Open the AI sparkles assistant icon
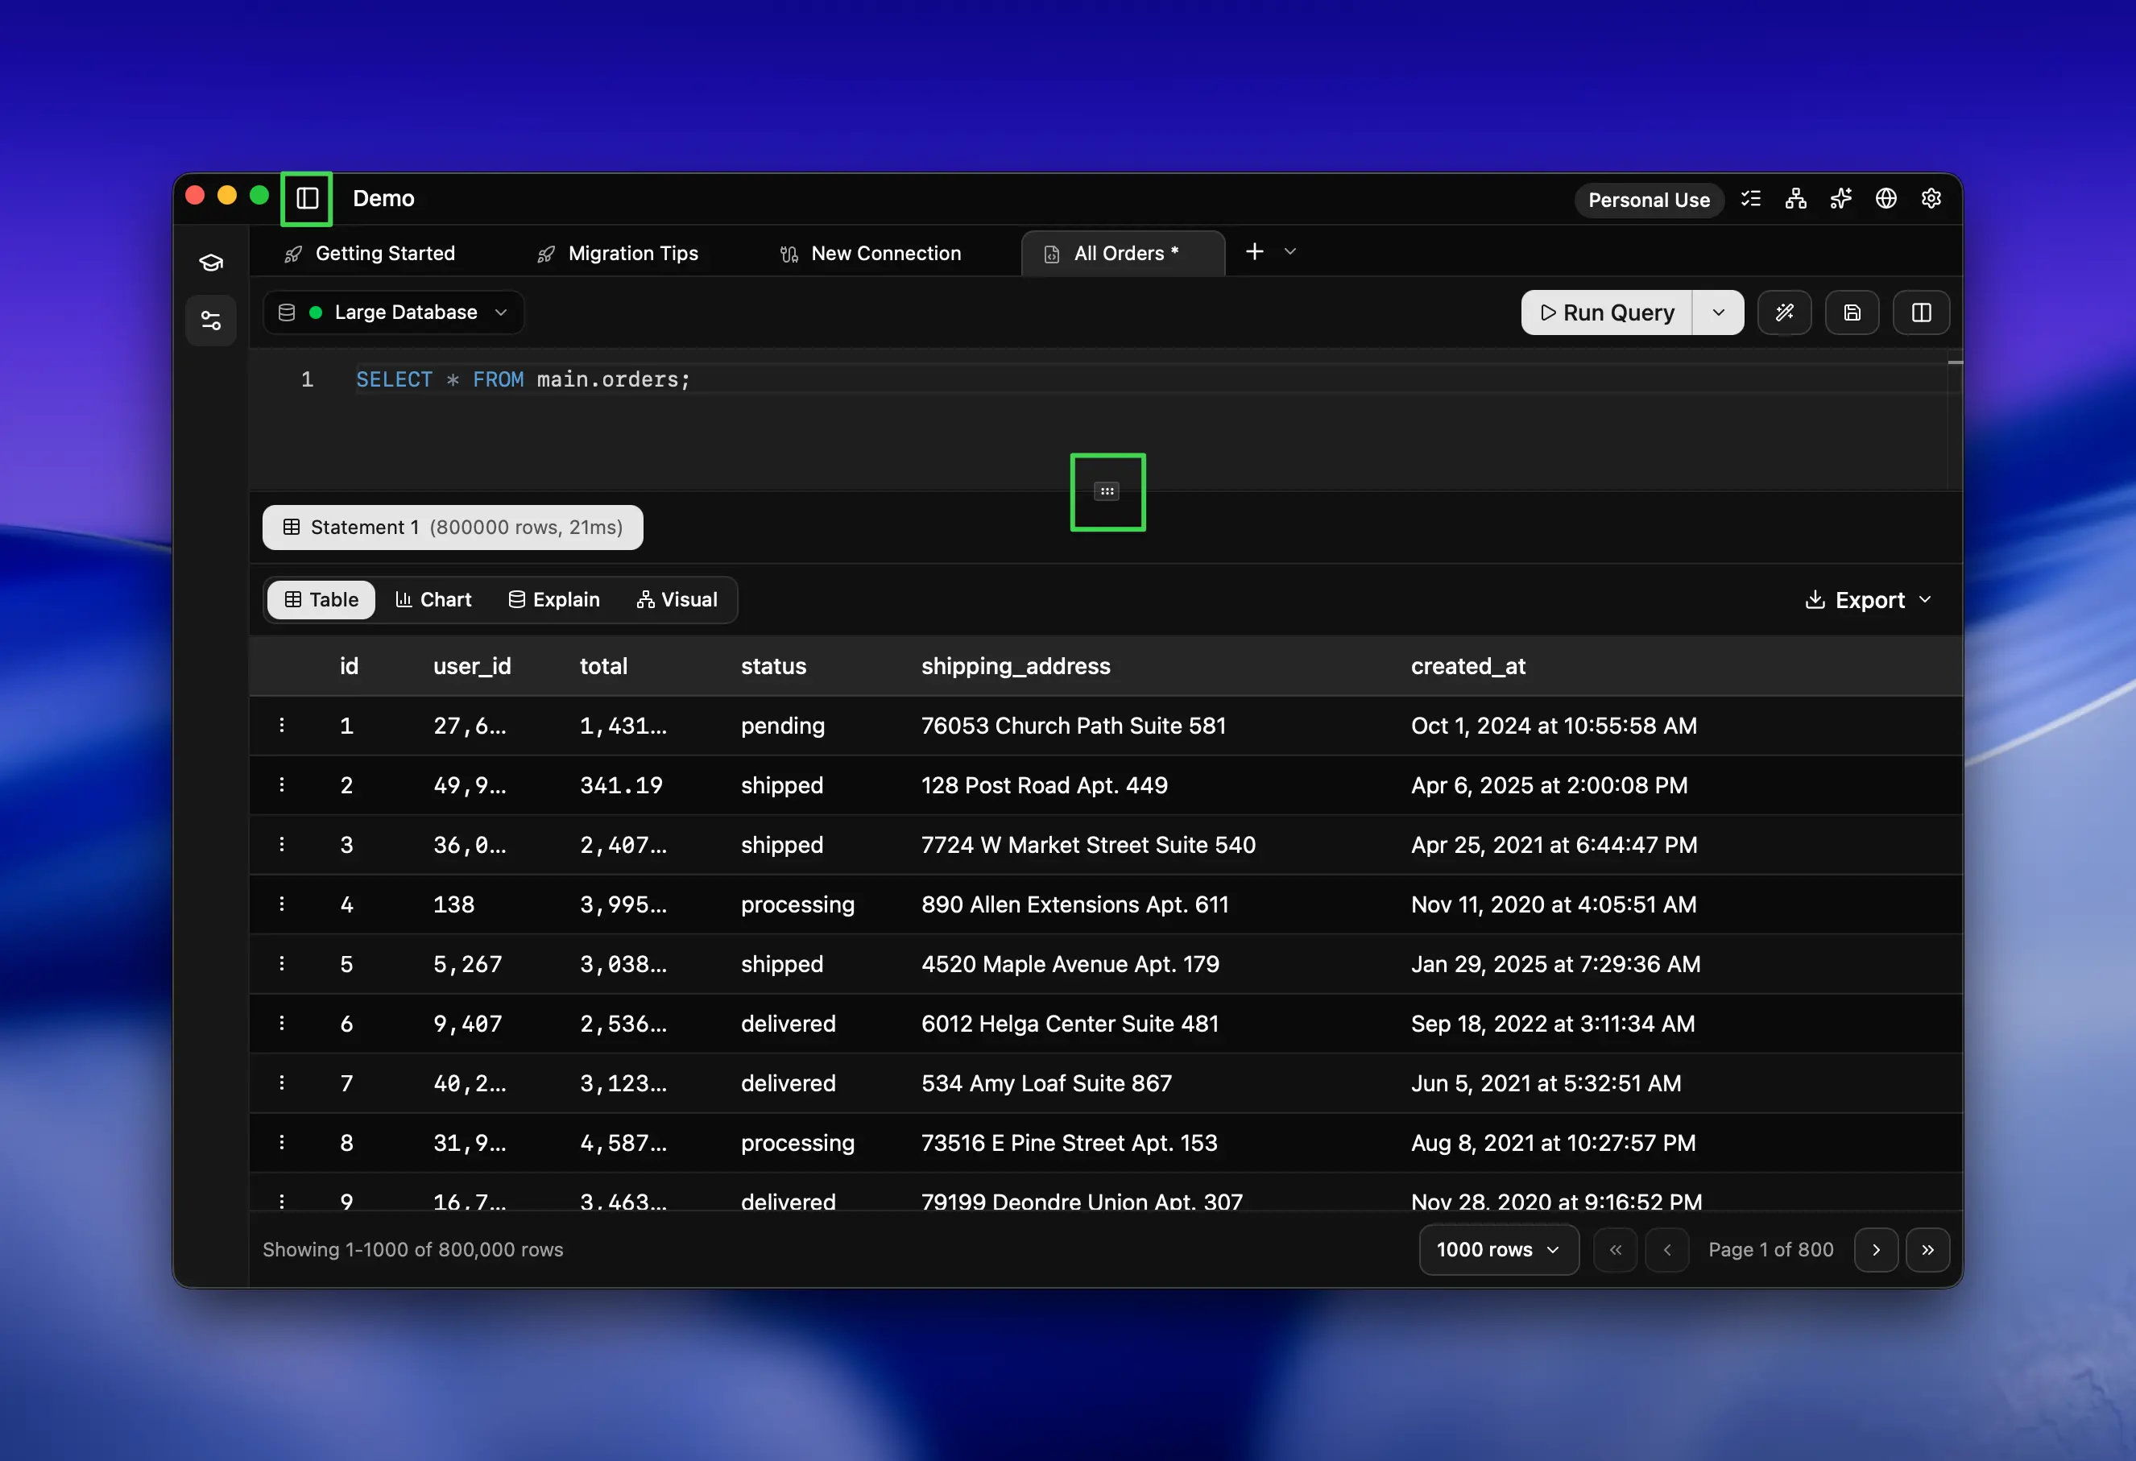 (x=1841, y=198)
